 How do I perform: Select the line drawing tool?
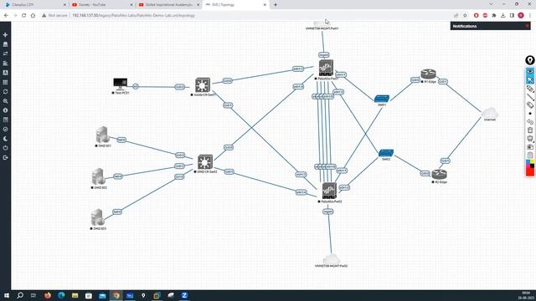pyautogui.click(x=530, y=97)
